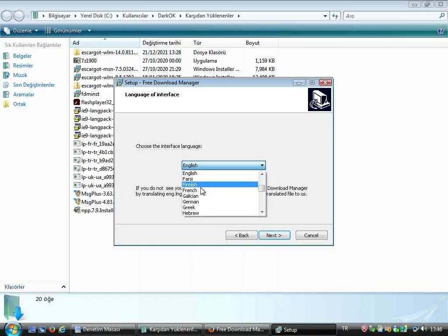448x336 pixels.
Task: Expand the Görünümler dropdown arrow
Action: pos(89,30)
